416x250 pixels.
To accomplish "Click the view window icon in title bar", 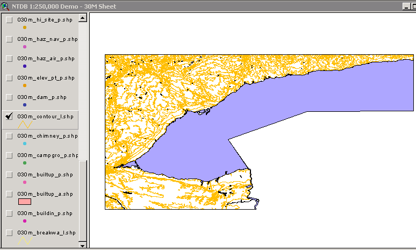I will [x=5, y=6].
